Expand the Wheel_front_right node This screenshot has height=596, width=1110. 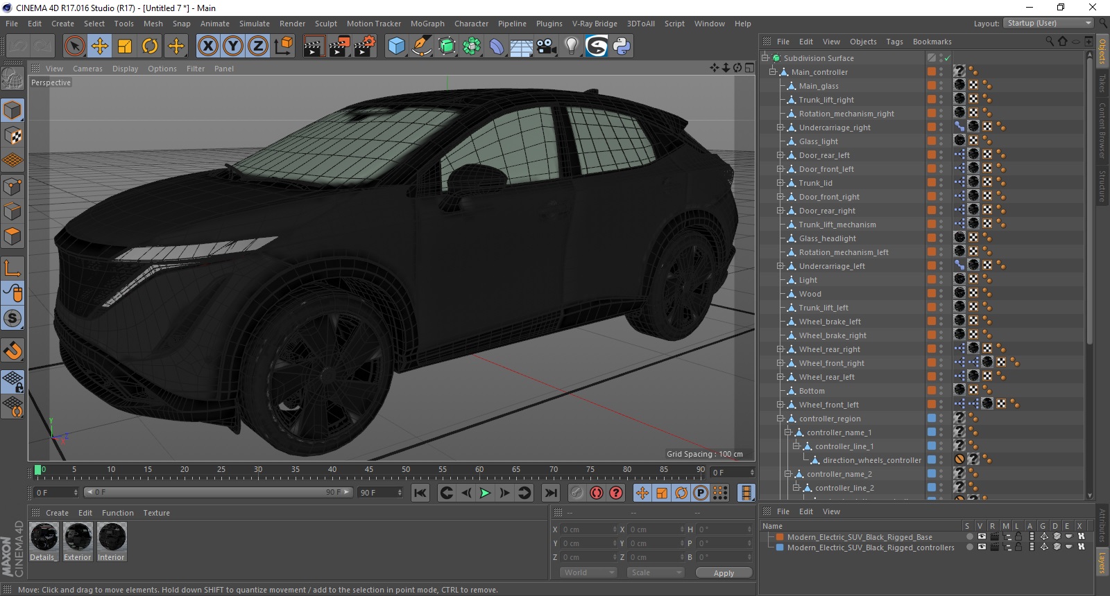780,363
